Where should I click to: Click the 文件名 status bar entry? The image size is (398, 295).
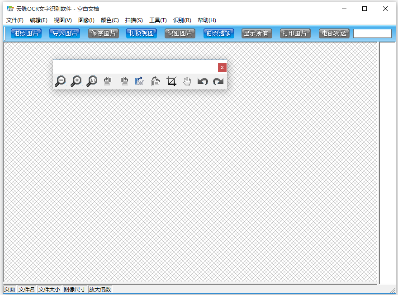click(x=27, y=290)
